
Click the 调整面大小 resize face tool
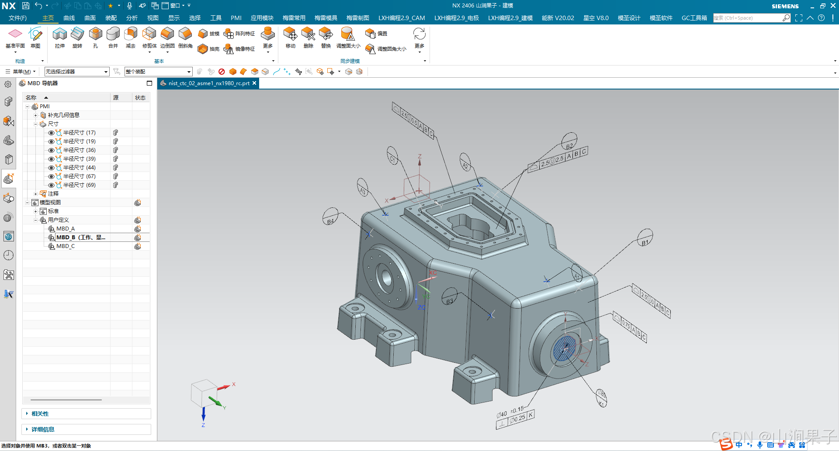[x=348, y=38]
